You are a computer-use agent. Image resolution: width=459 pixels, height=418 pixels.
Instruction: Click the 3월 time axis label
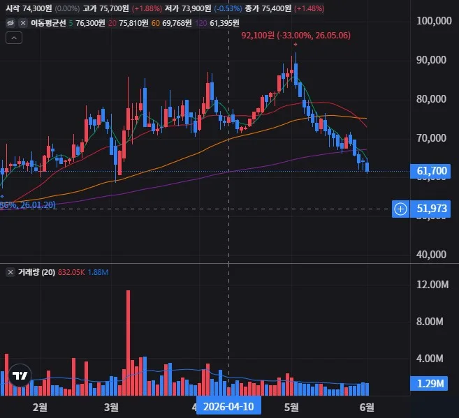click(x=111, y=408)
